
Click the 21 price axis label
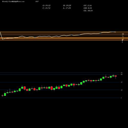point(122,73)
